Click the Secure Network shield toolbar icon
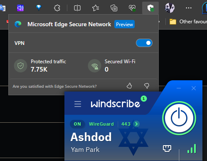This screenshot has height=161, width=207. coord(150,8)
